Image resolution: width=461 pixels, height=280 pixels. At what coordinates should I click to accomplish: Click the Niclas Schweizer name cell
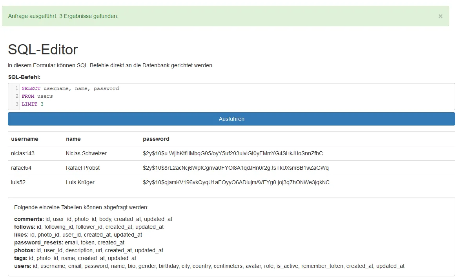(86, 153)
